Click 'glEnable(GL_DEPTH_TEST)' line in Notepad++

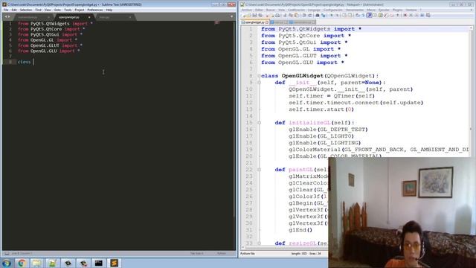(x=328, y=130)
